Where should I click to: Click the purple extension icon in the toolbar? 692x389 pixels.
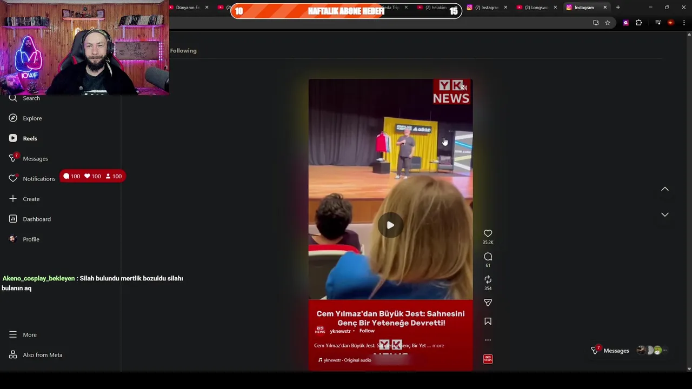[x=626, y=23]
